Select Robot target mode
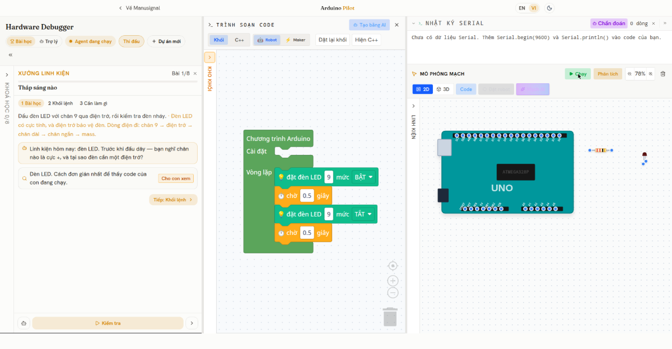This screenshot has height=349, width=672. click(x=267, y=40)
